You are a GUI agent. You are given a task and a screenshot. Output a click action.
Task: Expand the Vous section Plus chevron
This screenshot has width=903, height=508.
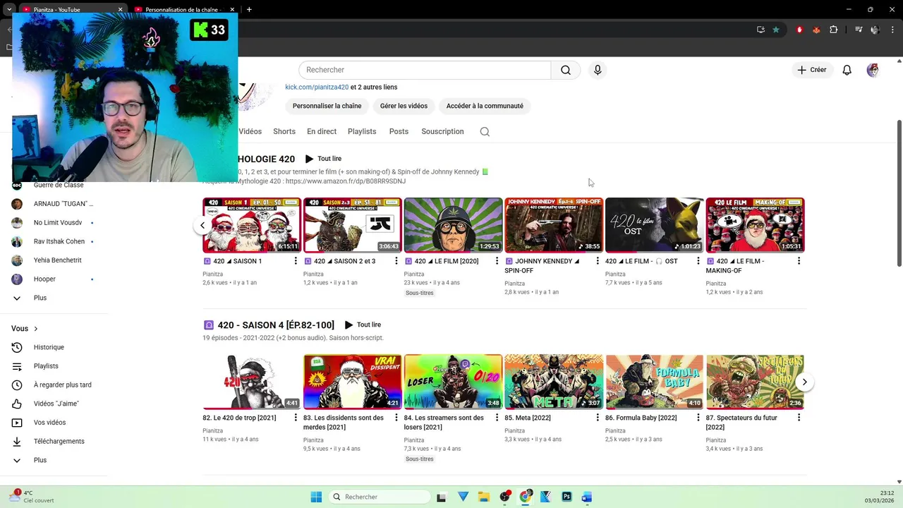point(17,460)
